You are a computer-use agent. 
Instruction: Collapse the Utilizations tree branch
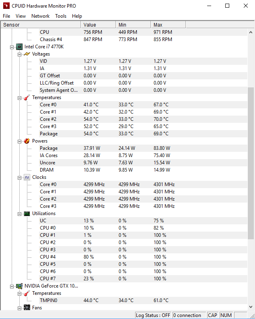19,214
